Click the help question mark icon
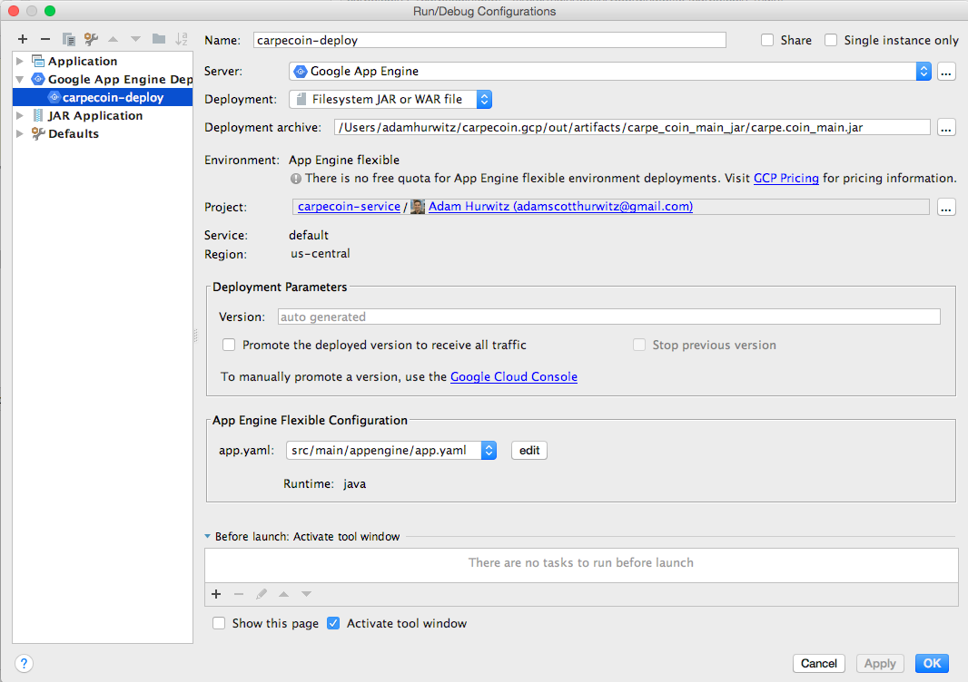Screen dimensions: 968x682 click(x=24, y=664)
